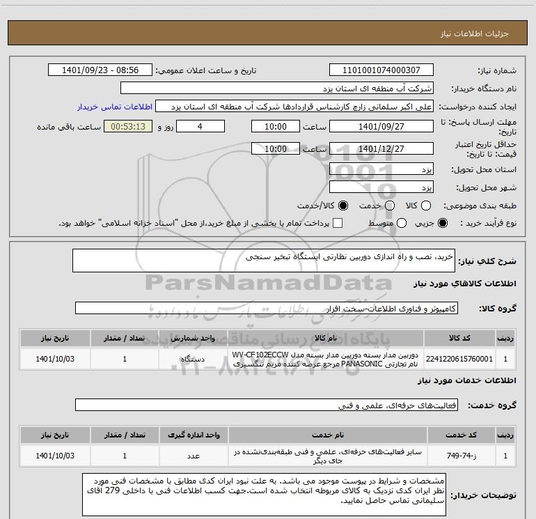Click the request creator name field

[294, 107]
